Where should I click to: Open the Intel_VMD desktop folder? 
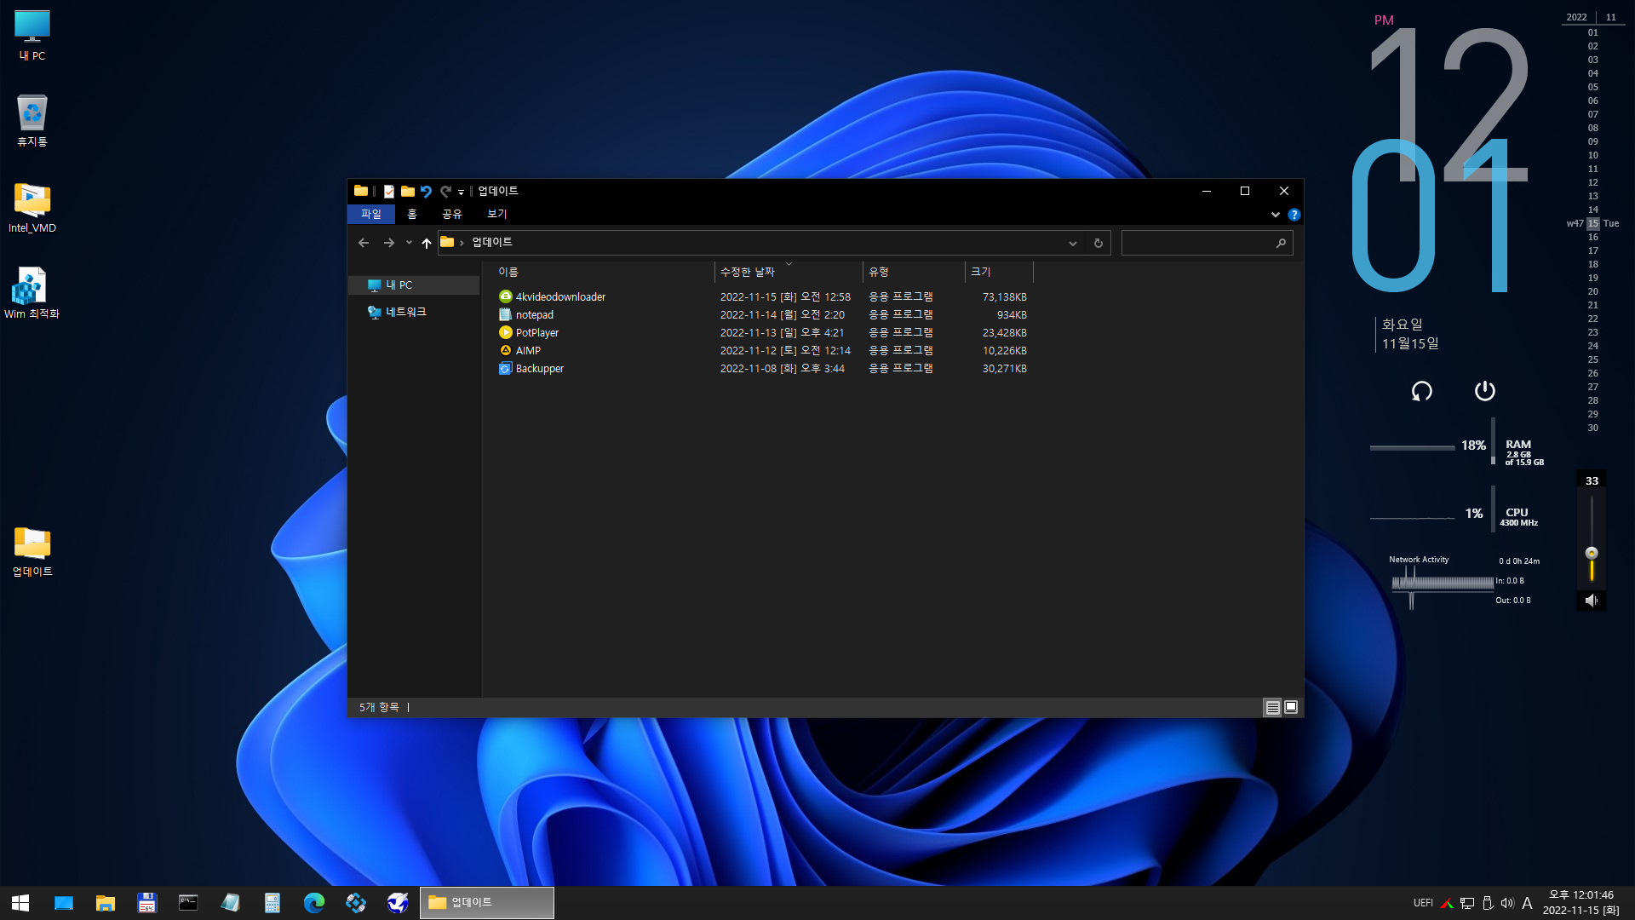(x=32, y=207)
